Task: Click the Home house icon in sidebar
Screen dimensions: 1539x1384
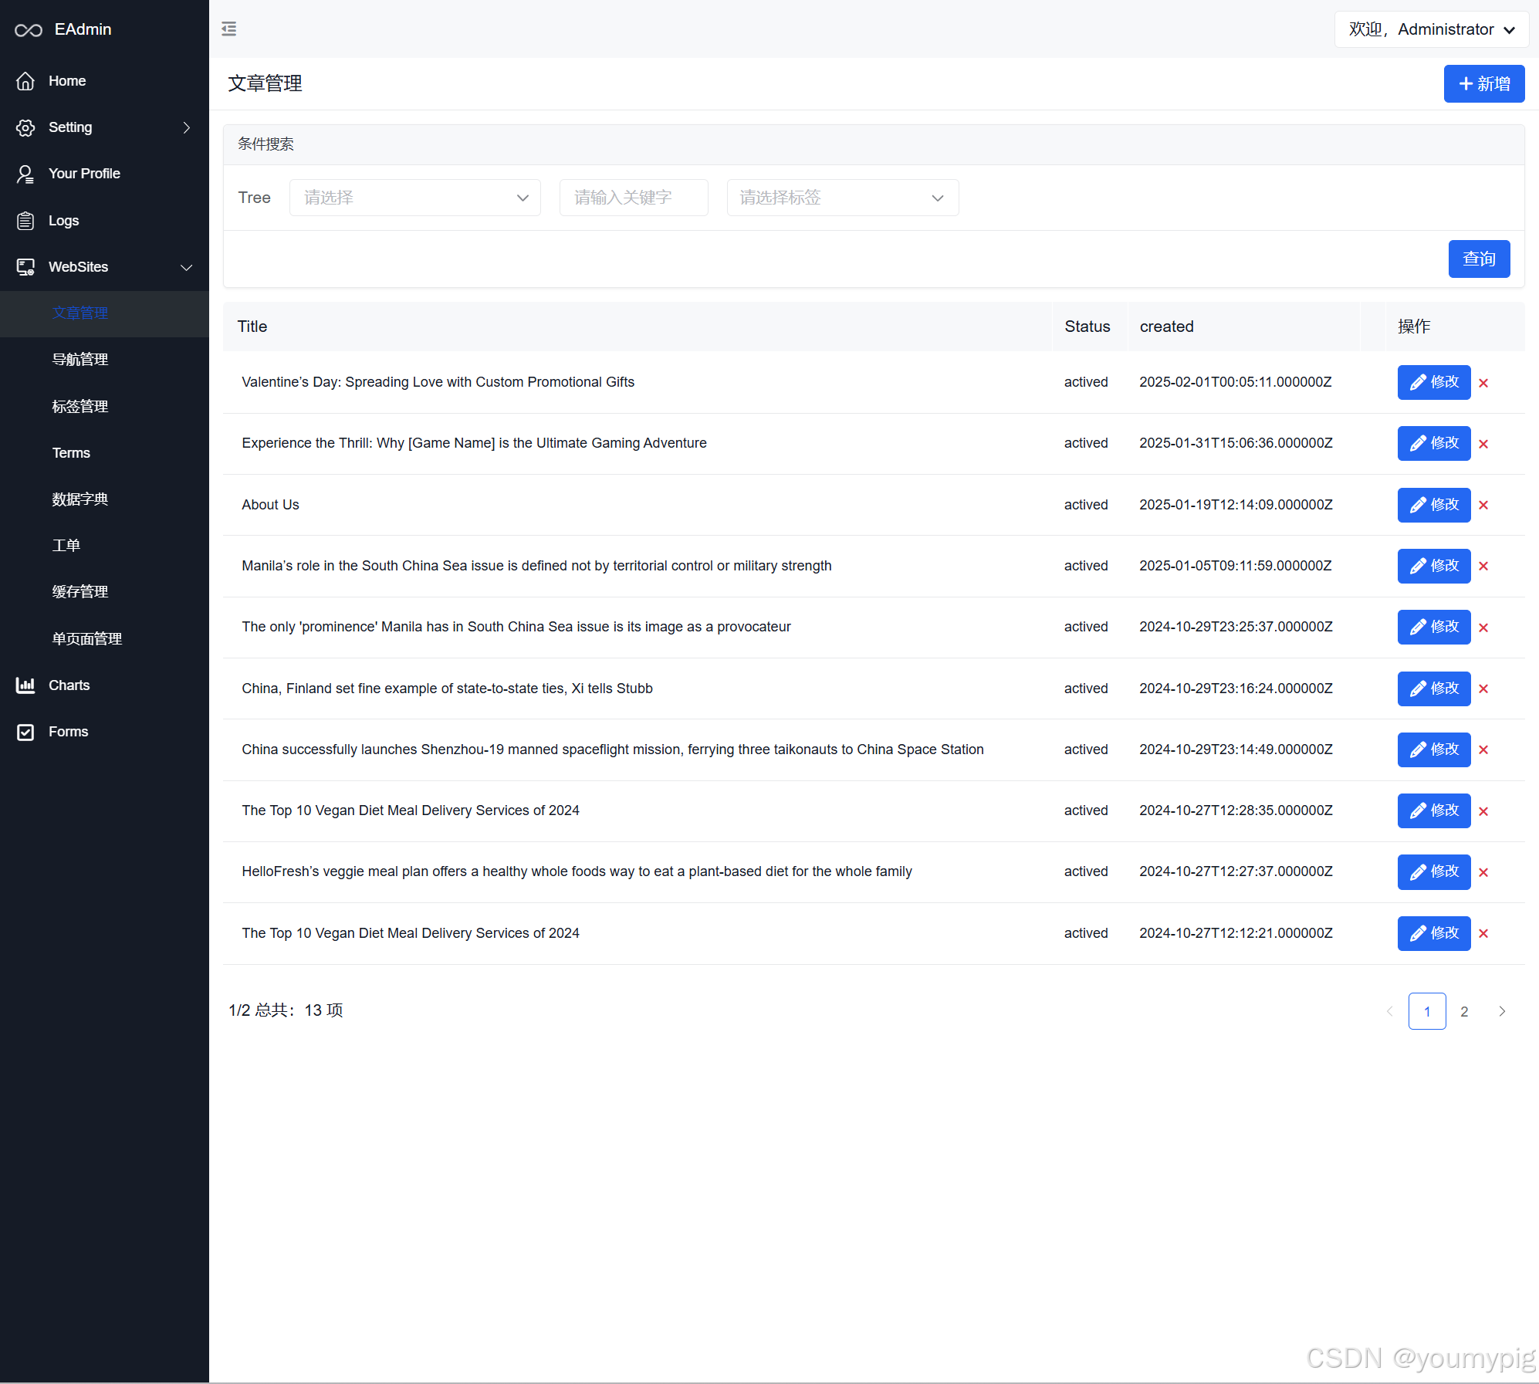Action: click(x=25, y=81)
